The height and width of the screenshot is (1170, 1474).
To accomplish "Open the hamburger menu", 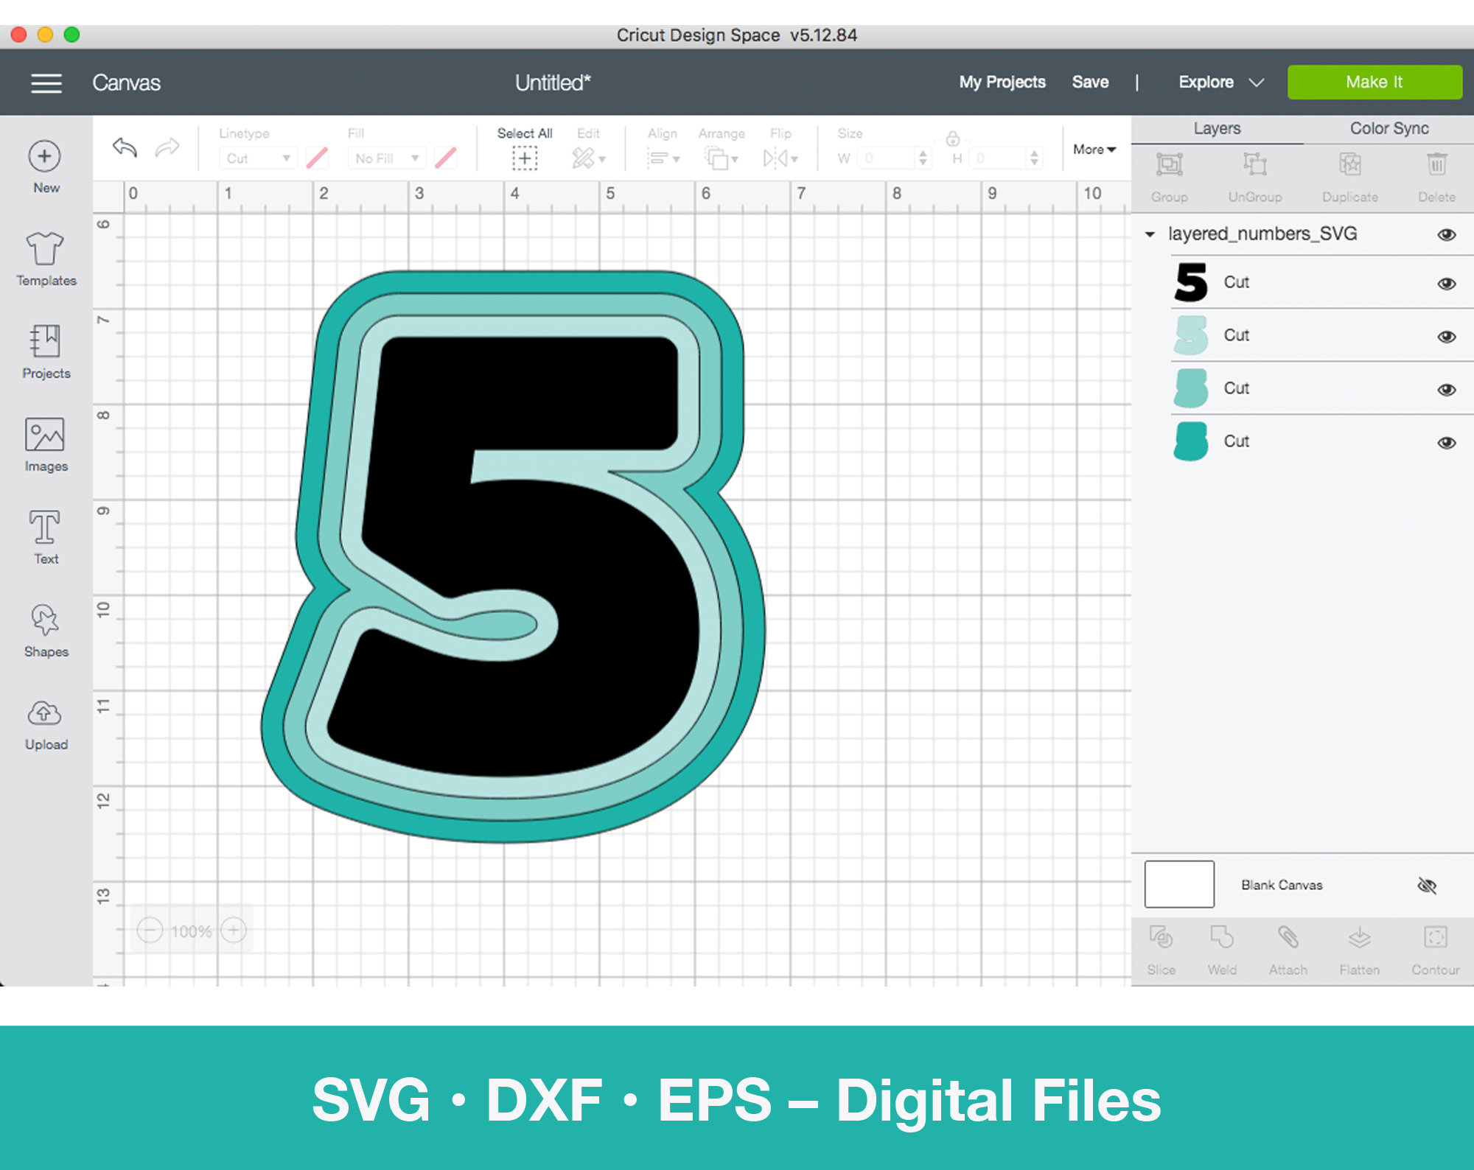I will pyautogui.click(x=46, y=83).
